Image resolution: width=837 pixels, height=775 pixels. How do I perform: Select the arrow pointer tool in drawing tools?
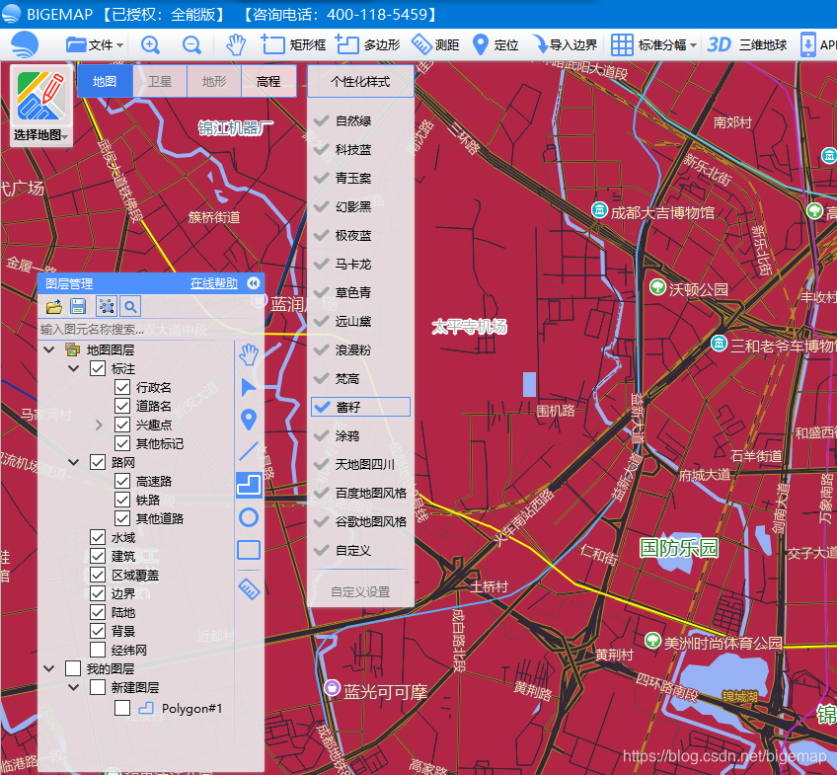[249, 388]
